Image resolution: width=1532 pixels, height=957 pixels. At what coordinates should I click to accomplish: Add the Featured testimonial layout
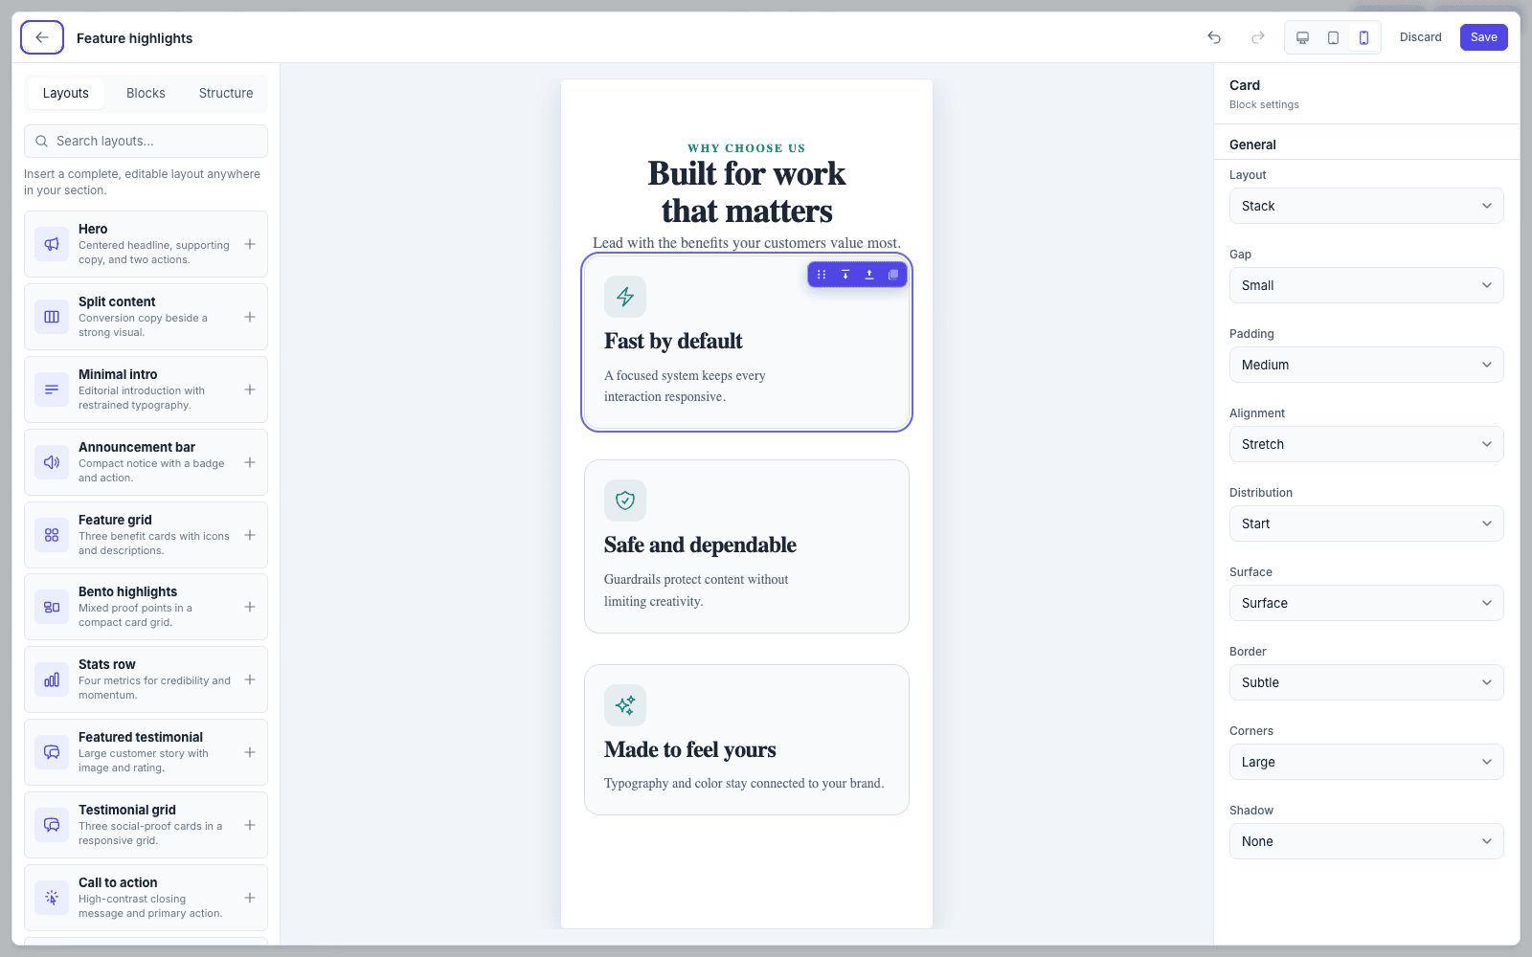[x=250, y=752]
